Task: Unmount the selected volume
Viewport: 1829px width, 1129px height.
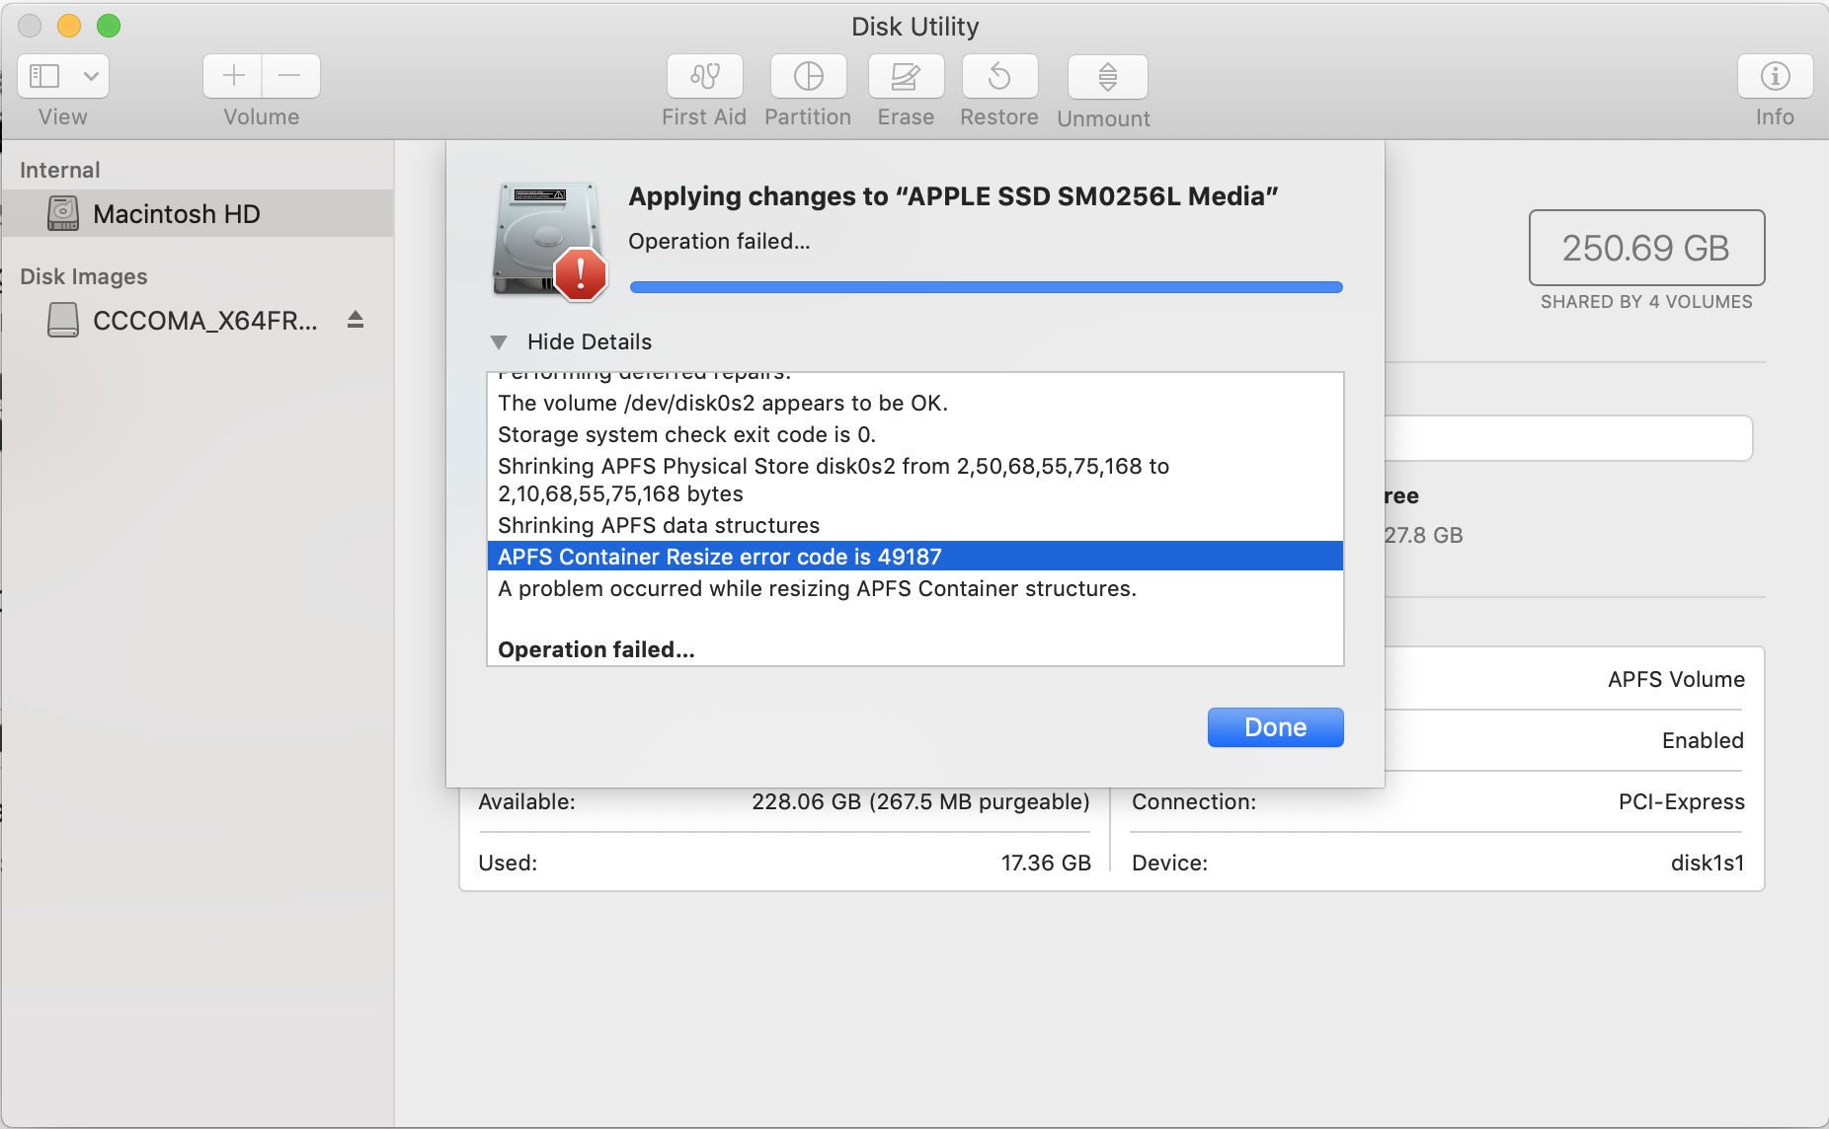Action: [x=1107, y=76]
